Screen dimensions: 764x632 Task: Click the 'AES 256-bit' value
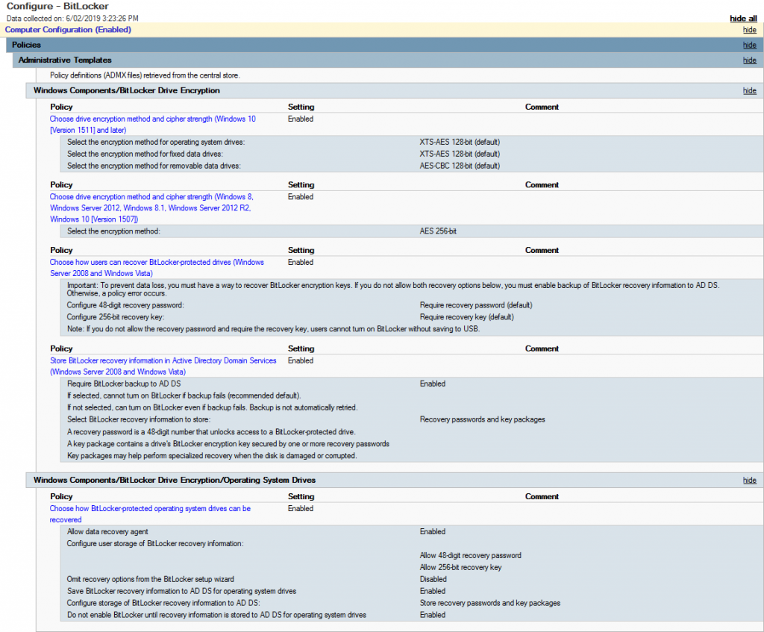click(438, 231)
